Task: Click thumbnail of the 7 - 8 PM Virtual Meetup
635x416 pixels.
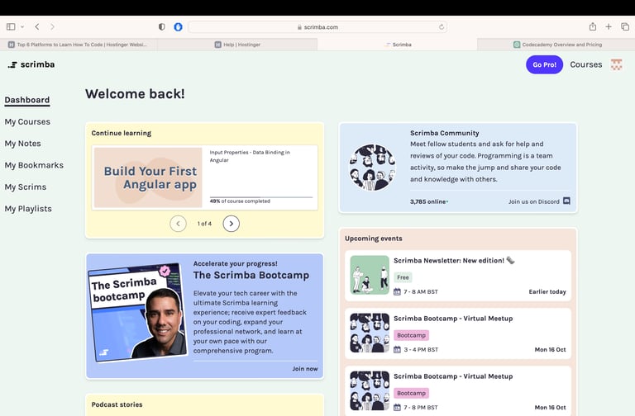Action: coord(370,390)
